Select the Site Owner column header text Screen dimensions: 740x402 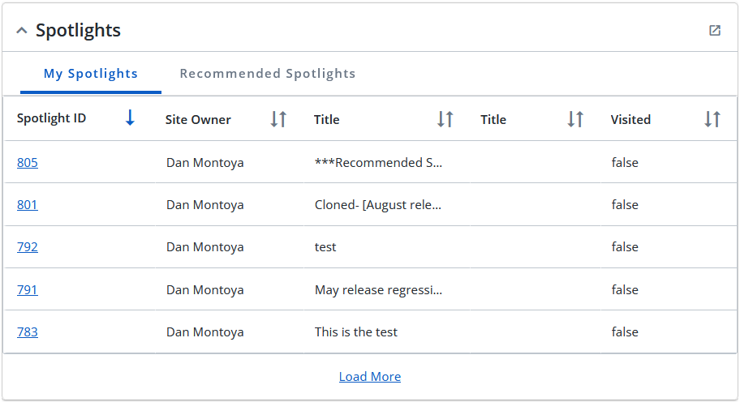click(198, 120)
